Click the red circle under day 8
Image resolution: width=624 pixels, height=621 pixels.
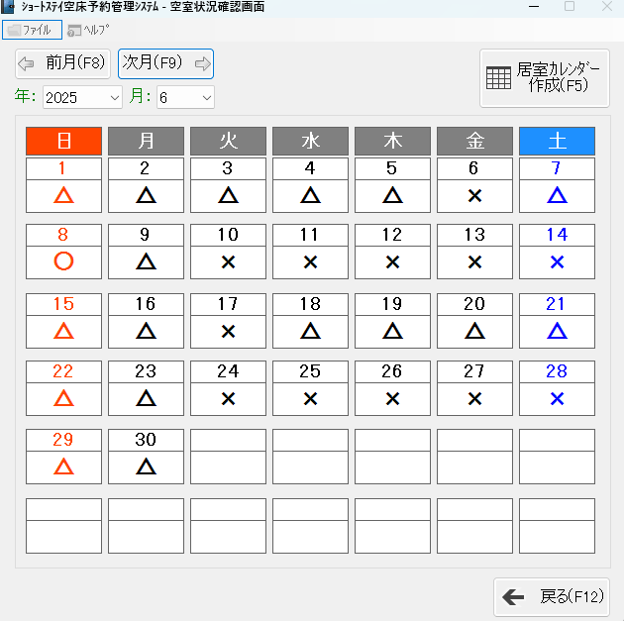63,261
